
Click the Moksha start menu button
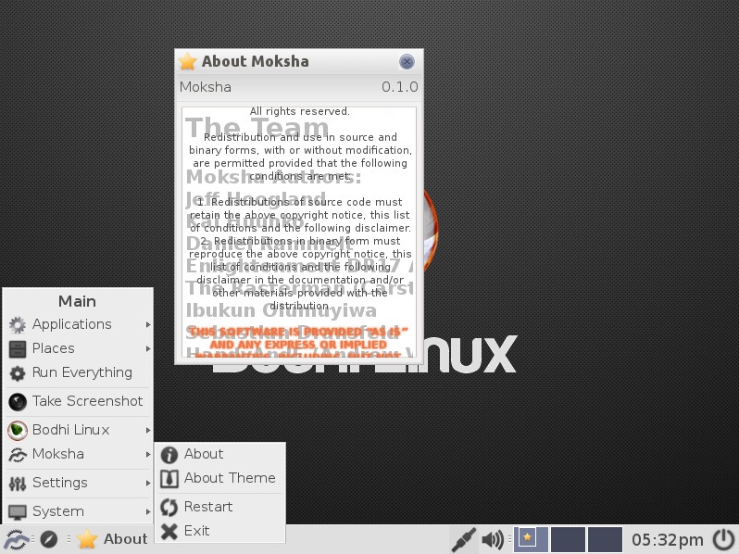16,539
